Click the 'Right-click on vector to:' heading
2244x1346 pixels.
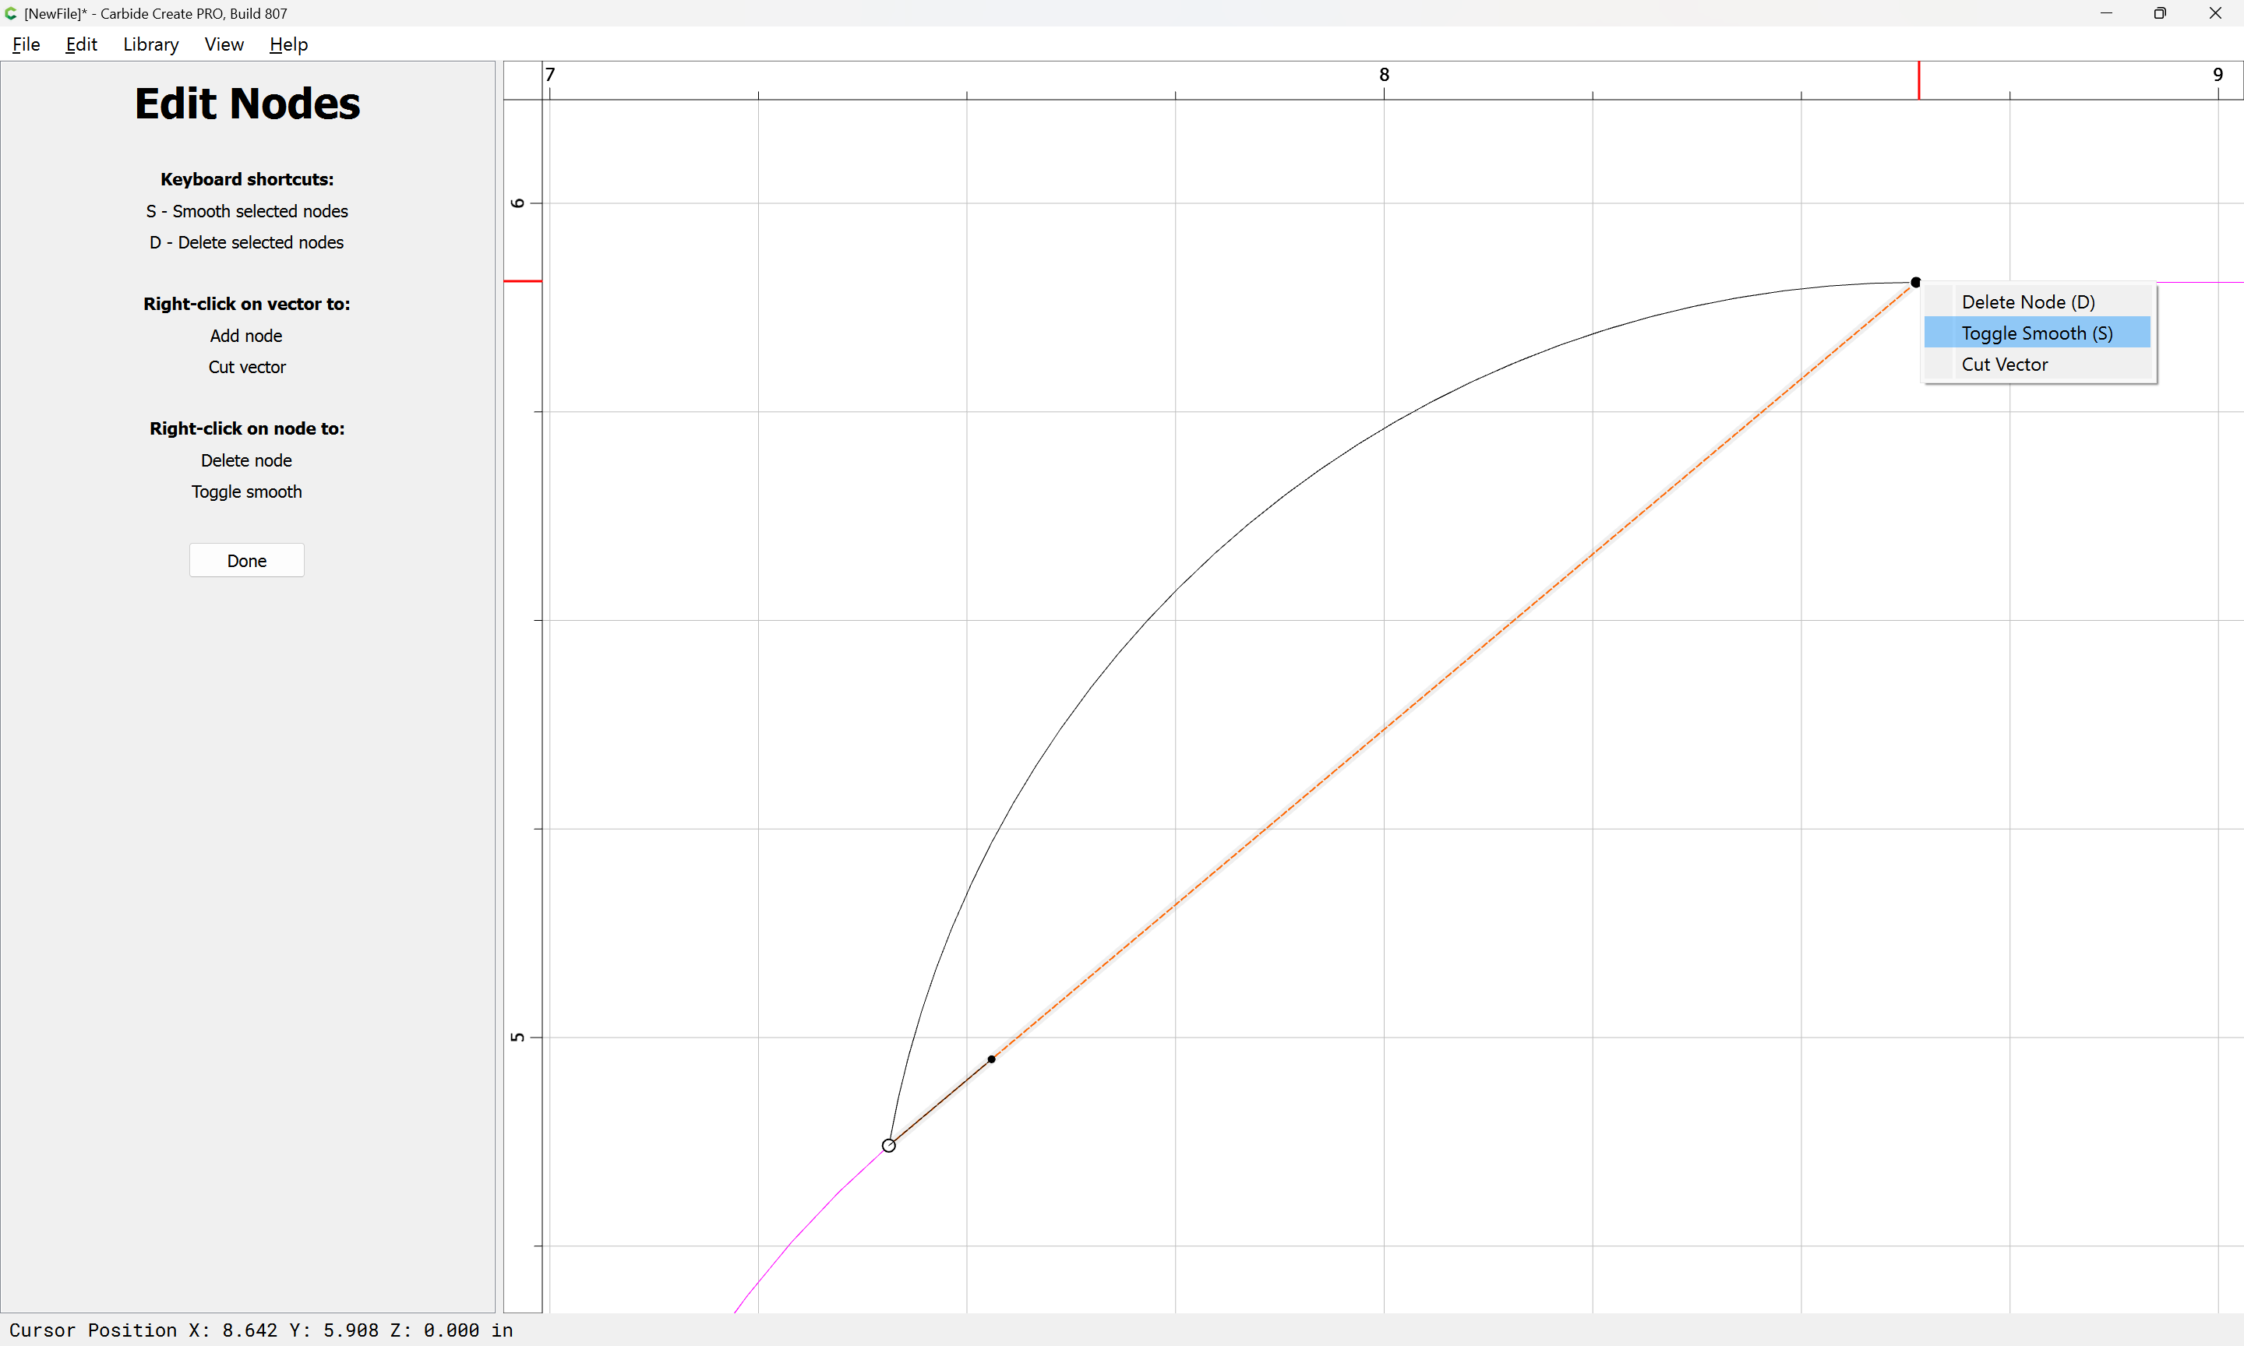[x=247, y=304]
